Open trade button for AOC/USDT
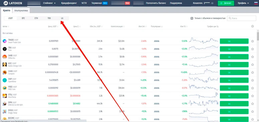The image size is (259, 122). pos(234,65)
